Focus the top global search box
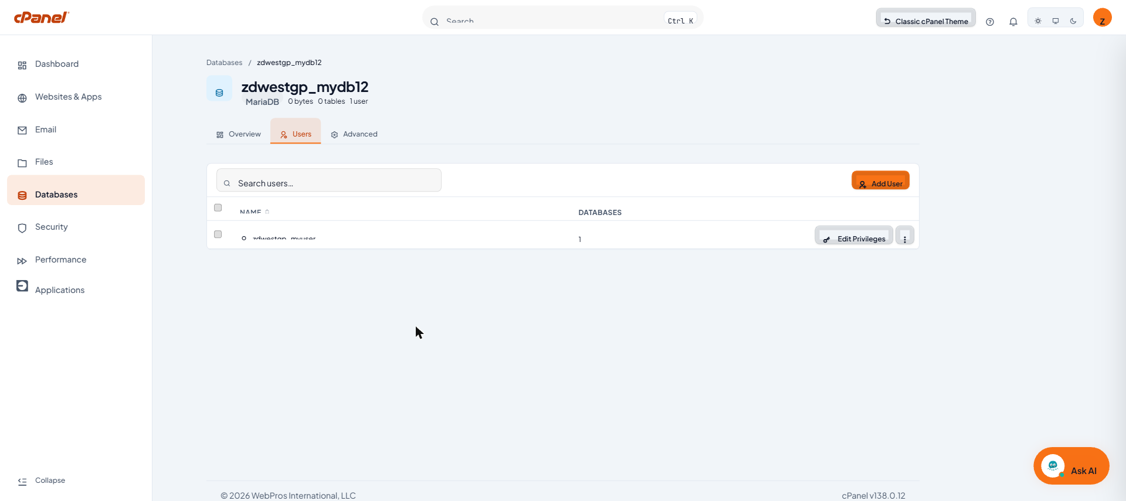1126x501 pixels. (x=563, y=18)
